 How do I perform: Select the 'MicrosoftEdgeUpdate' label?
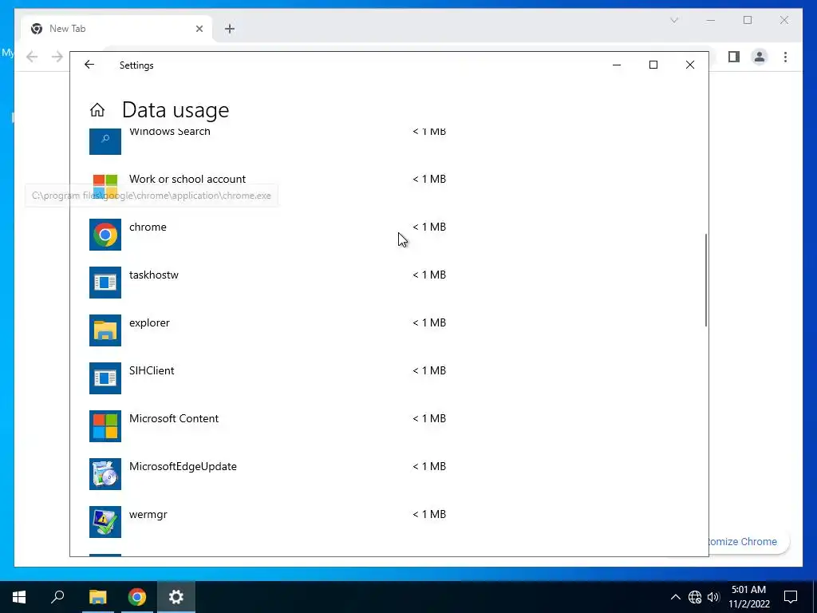(x=183, y=466)
